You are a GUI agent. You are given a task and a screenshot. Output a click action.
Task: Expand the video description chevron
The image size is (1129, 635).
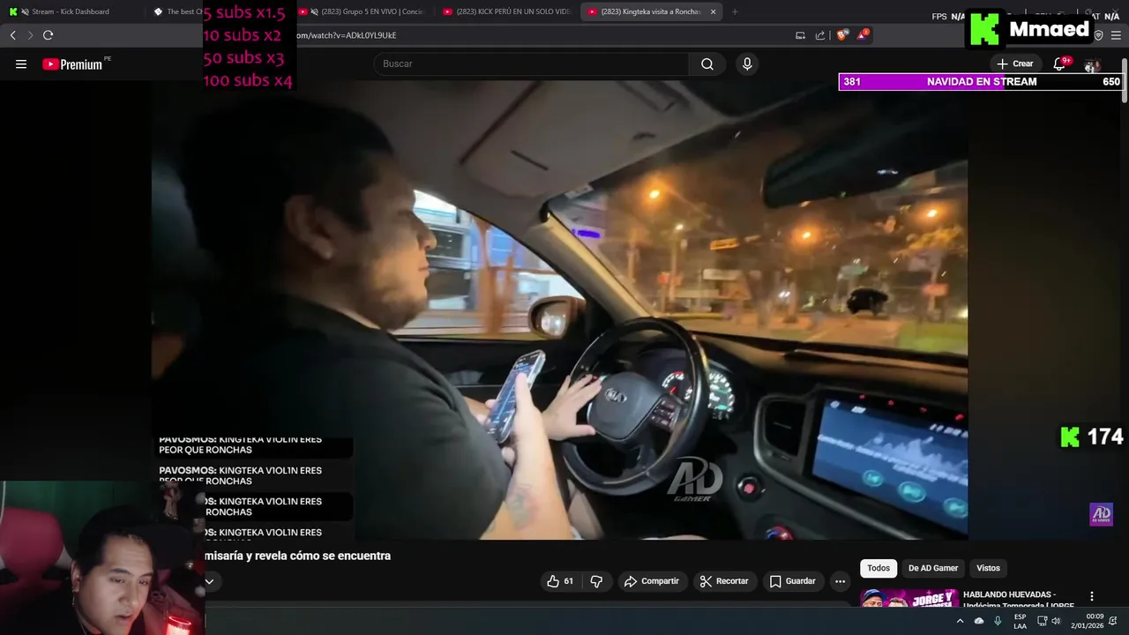pyautogui.click(x=209, y=581)
